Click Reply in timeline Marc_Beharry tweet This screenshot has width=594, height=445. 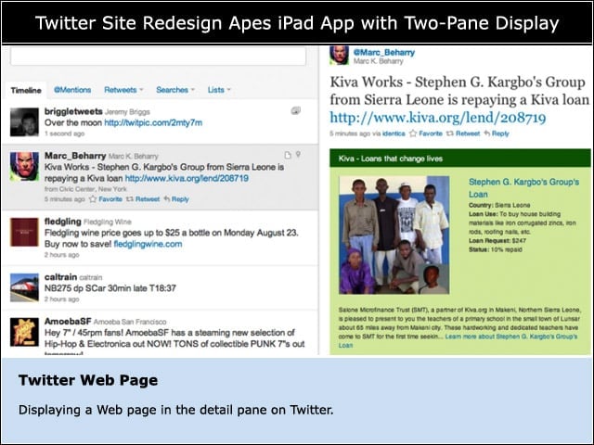(176, 199)
